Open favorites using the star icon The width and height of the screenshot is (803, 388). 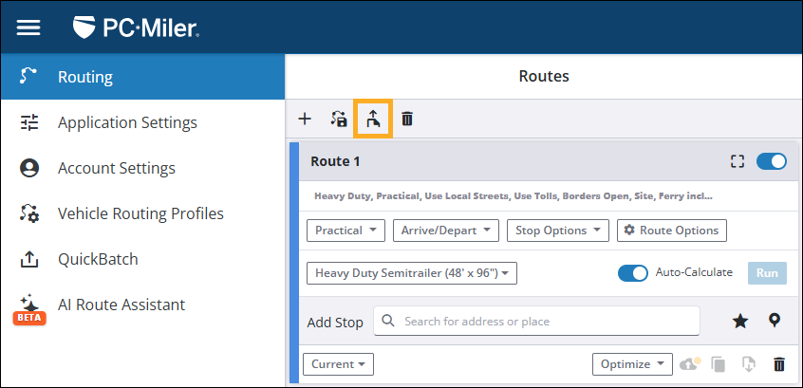coord(740,321)
